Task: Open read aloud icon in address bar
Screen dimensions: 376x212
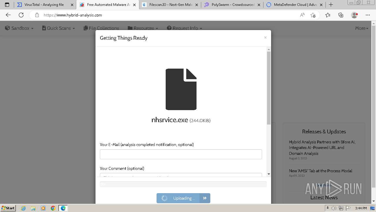Action: click(x=302, y=15)
